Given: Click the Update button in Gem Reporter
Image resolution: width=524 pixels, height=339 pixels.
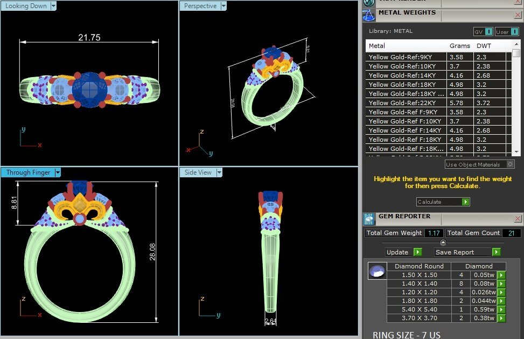Looking at the screenshot, I should coord(417,252).
